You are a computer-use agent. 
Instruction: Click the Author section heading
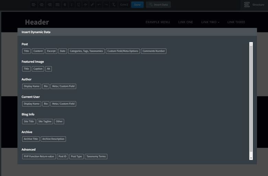[x=26, y=79]
